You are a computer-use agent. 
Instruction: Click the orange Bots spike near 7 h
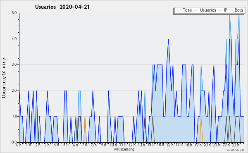(85, 129)
